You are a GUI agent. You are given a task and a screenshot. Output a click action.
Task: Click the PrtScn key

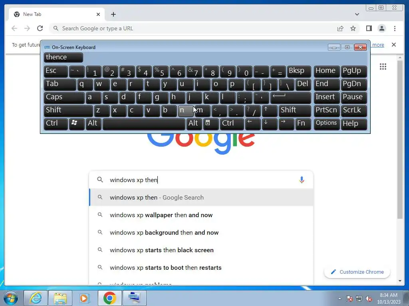[x=327, y=111]
